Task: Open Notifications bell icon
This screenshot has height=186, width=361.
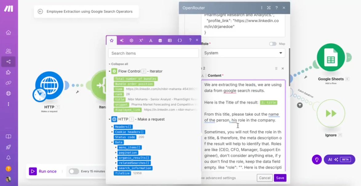Action: (x=9, y=158)
